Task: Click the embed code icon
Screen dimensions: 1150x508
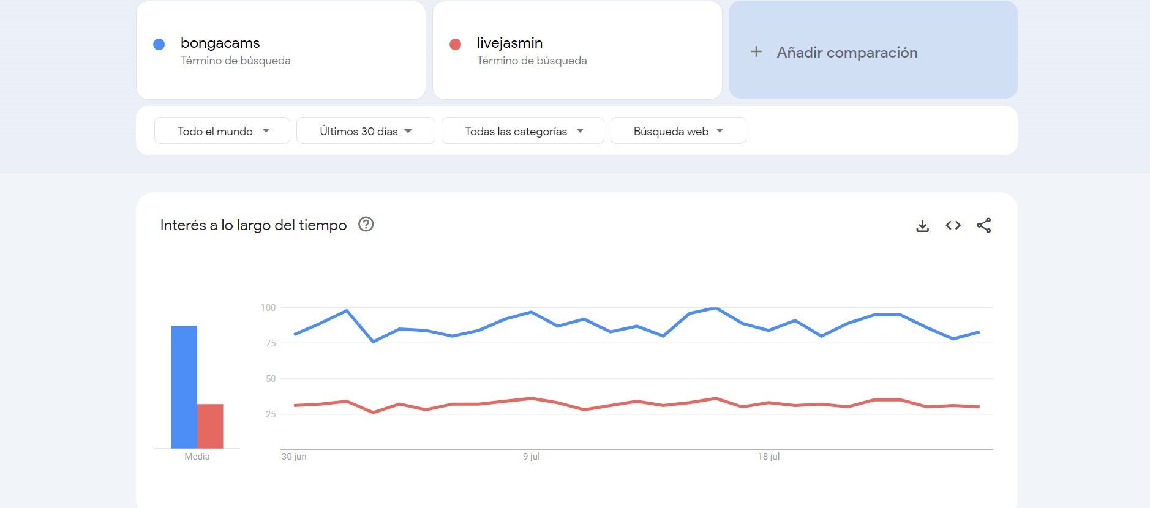Action: (x=953, y=226)
